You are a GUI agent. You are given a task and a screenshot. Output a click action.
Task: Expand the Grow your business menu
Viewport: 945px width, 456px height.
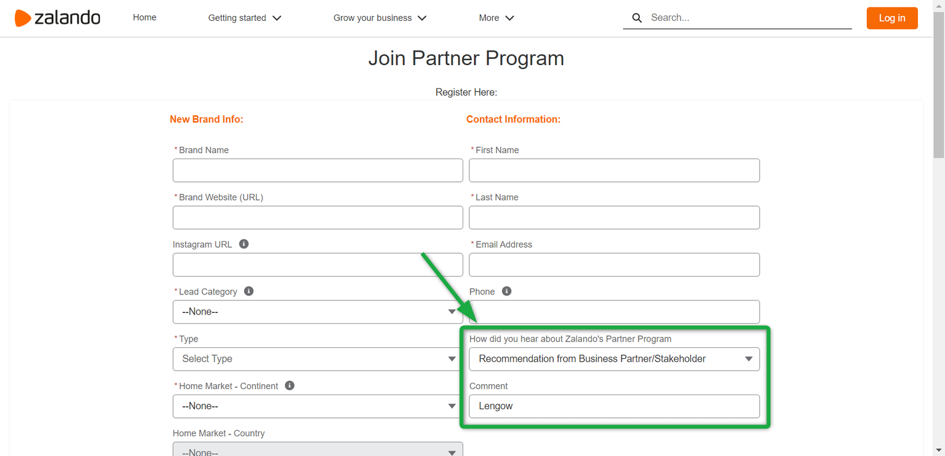pyautogui.click(x=380, y=18)
